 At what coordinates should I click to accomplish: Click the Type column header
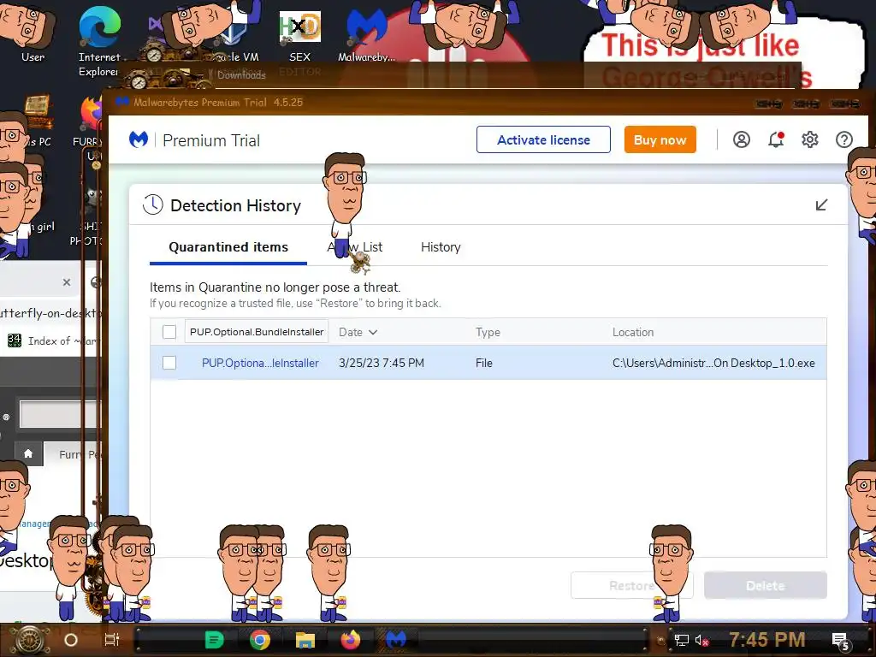(x=488, y=332)
